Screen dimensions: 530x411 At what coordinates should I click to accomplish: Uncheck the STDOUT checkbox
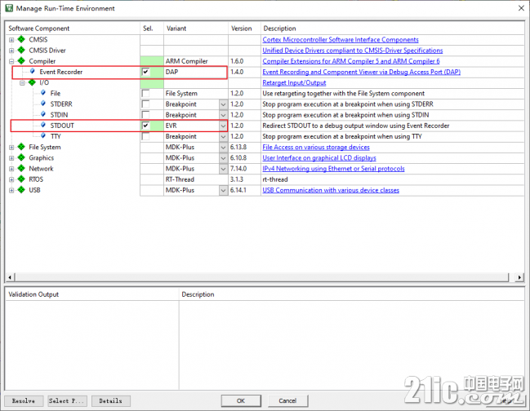pos(145,126)
